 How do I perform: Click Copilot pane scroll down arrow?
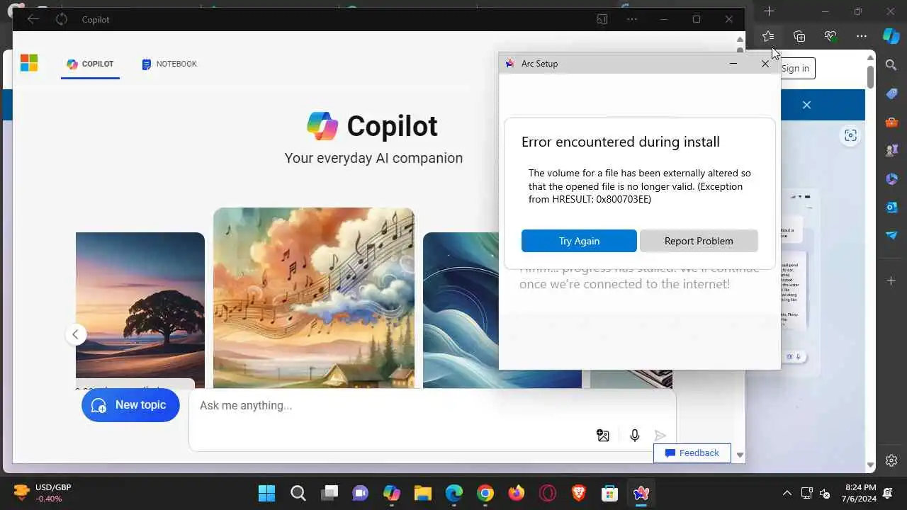pos(740,455)
